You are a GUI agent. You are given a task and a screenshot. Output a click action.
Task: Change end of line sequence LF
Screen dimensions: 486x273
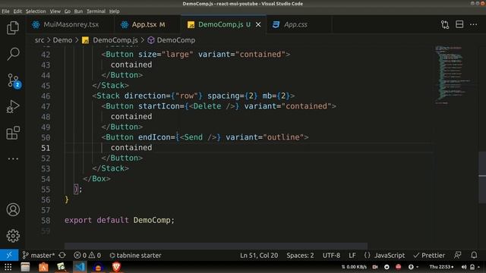tap(352, 256)
